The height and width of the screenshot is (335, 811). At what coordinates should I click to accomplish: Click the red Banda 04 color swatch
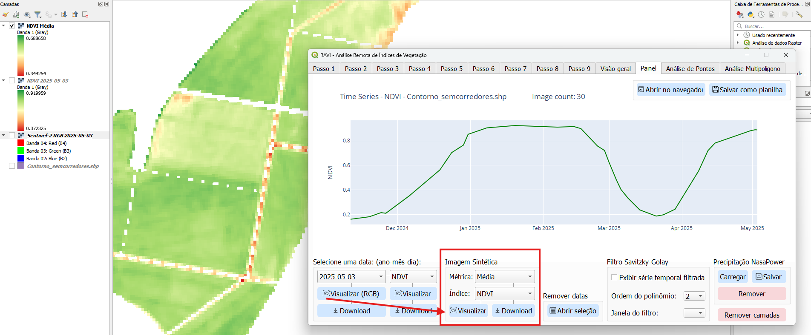click(x=21, y=143)
